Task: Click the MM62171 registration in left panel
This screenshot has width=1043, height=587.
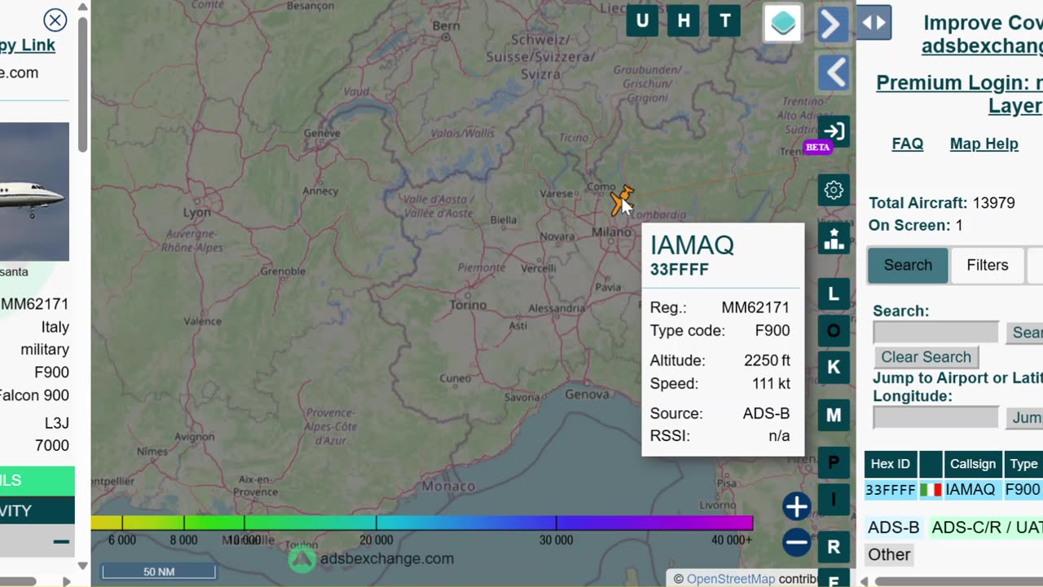Action: (34, 304)
